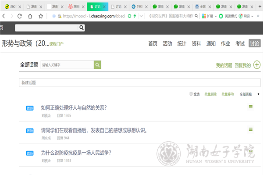263x175 pixels.
Task: Show more toolbar items with double chevron
Action: [258, 16]
